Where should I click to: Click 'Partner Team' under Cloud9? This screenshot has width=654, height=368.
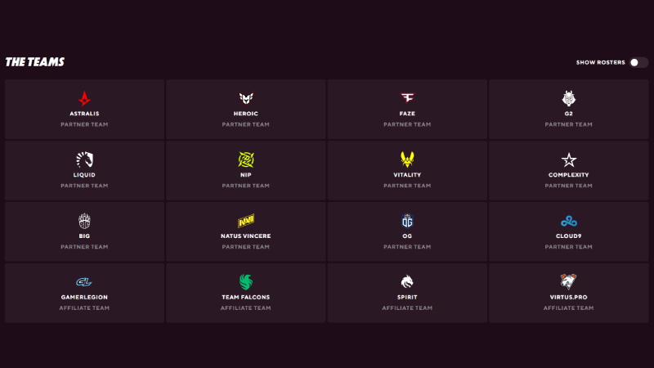pos(568,247)
